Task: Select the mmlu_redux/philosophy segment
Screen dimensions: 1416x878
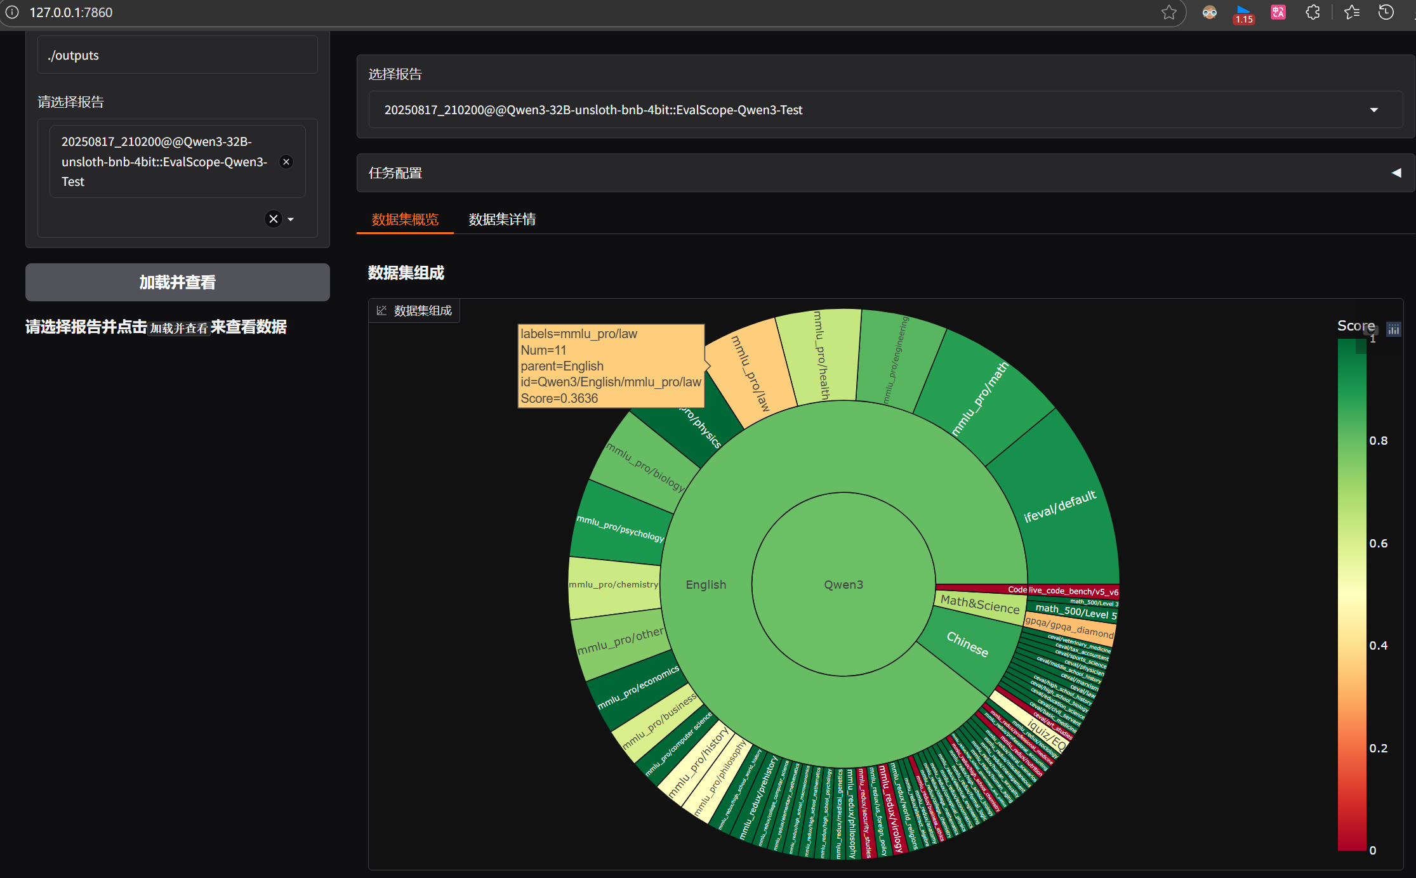Action: tap(851, 815)
